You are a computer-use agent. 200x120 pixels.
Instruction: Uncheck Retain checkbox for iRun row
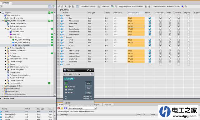click(150, 18)
